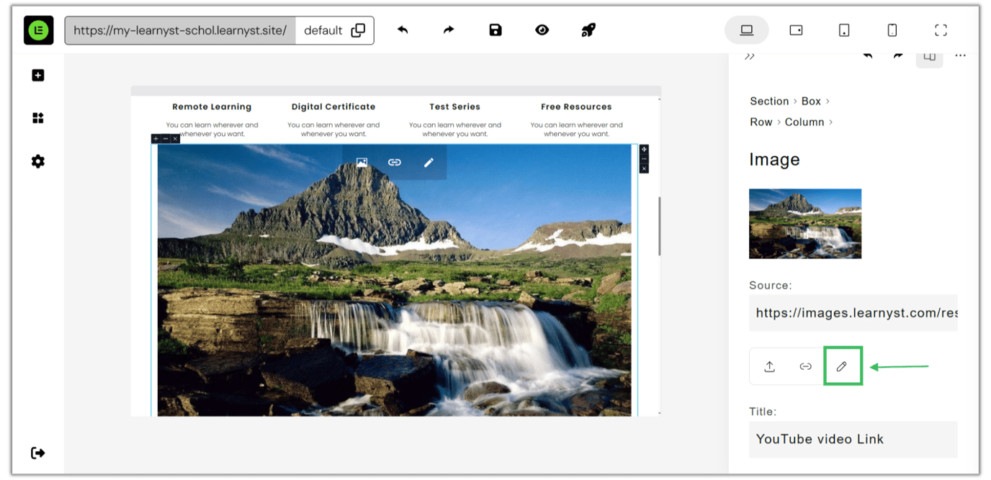This screenshot has width=991, height=480.
Task: Undo the last edit
Action: point(403,30)
